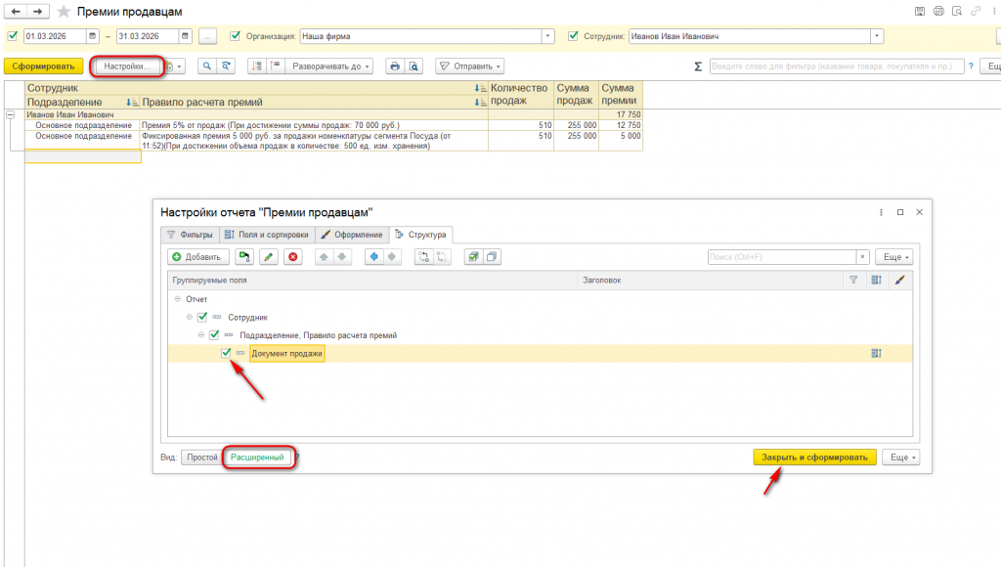Click the check all boxes icon
The image size is (1001, 567).
[x=473, y=257]
